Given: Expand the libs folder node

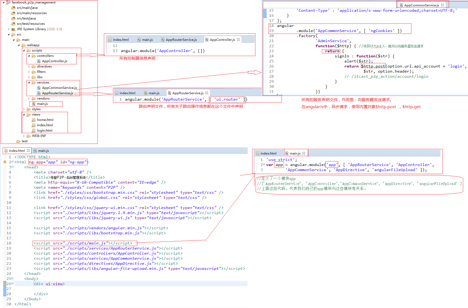Looking at the screenshot, I should (x=29, y=77).
